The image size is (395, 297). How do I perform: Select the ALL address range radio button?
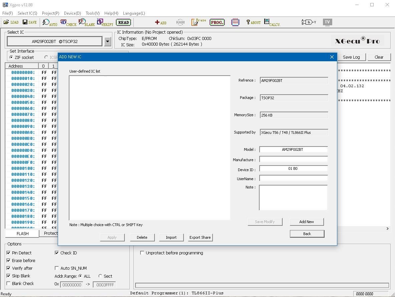(x=80, y=276)
